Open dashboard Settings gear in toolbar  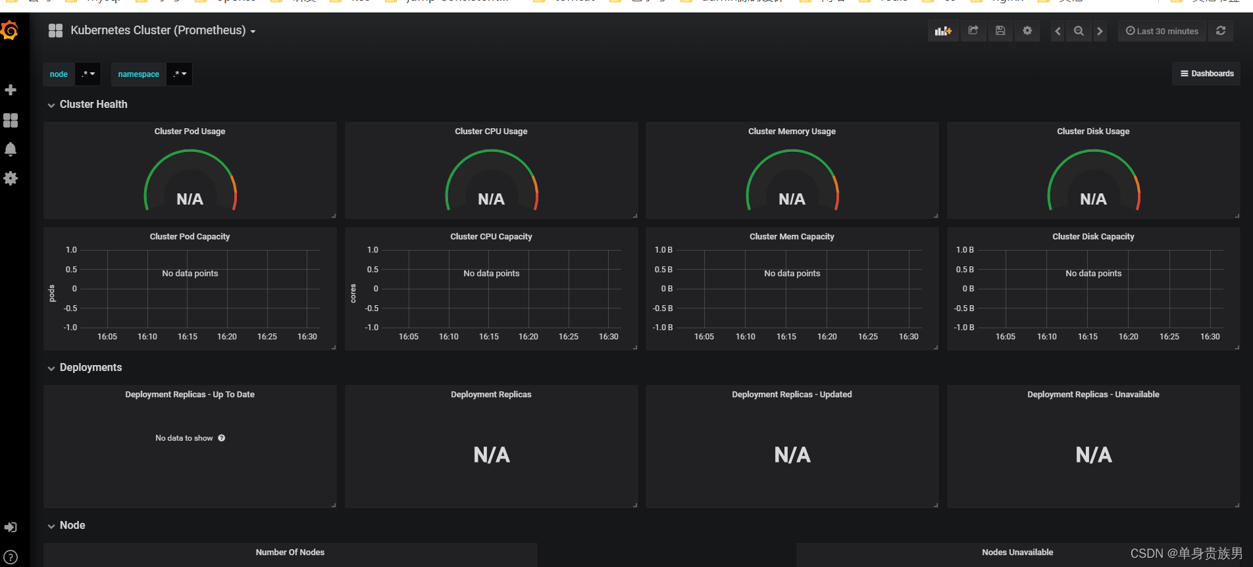(x=1027, y=31)
